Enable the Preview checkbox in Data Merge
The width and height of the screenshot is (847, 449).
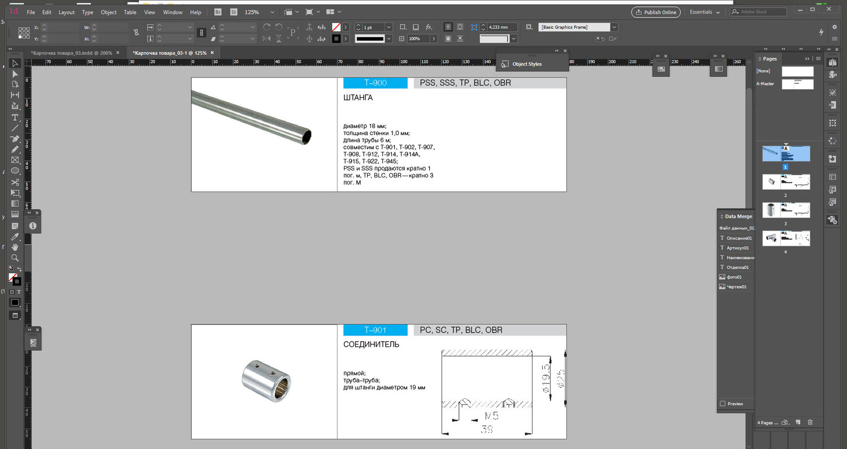click(723, 404)
